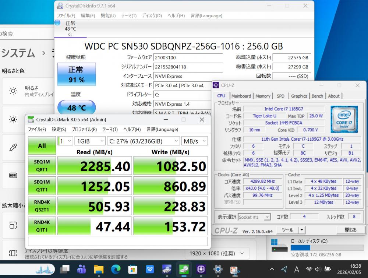The width and height of the screenshot is (368, 278).
Task: Run the SEQ1M Q8T1 test
Action: pos(42,166)
